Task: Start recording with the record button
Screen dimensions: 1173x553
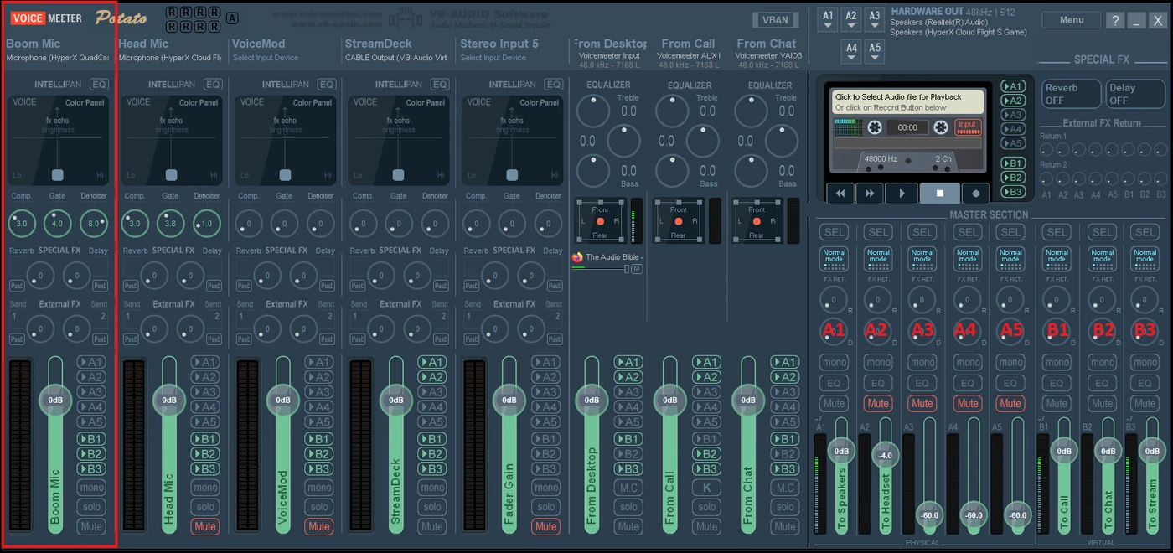Action: click(x=975, y=193)
